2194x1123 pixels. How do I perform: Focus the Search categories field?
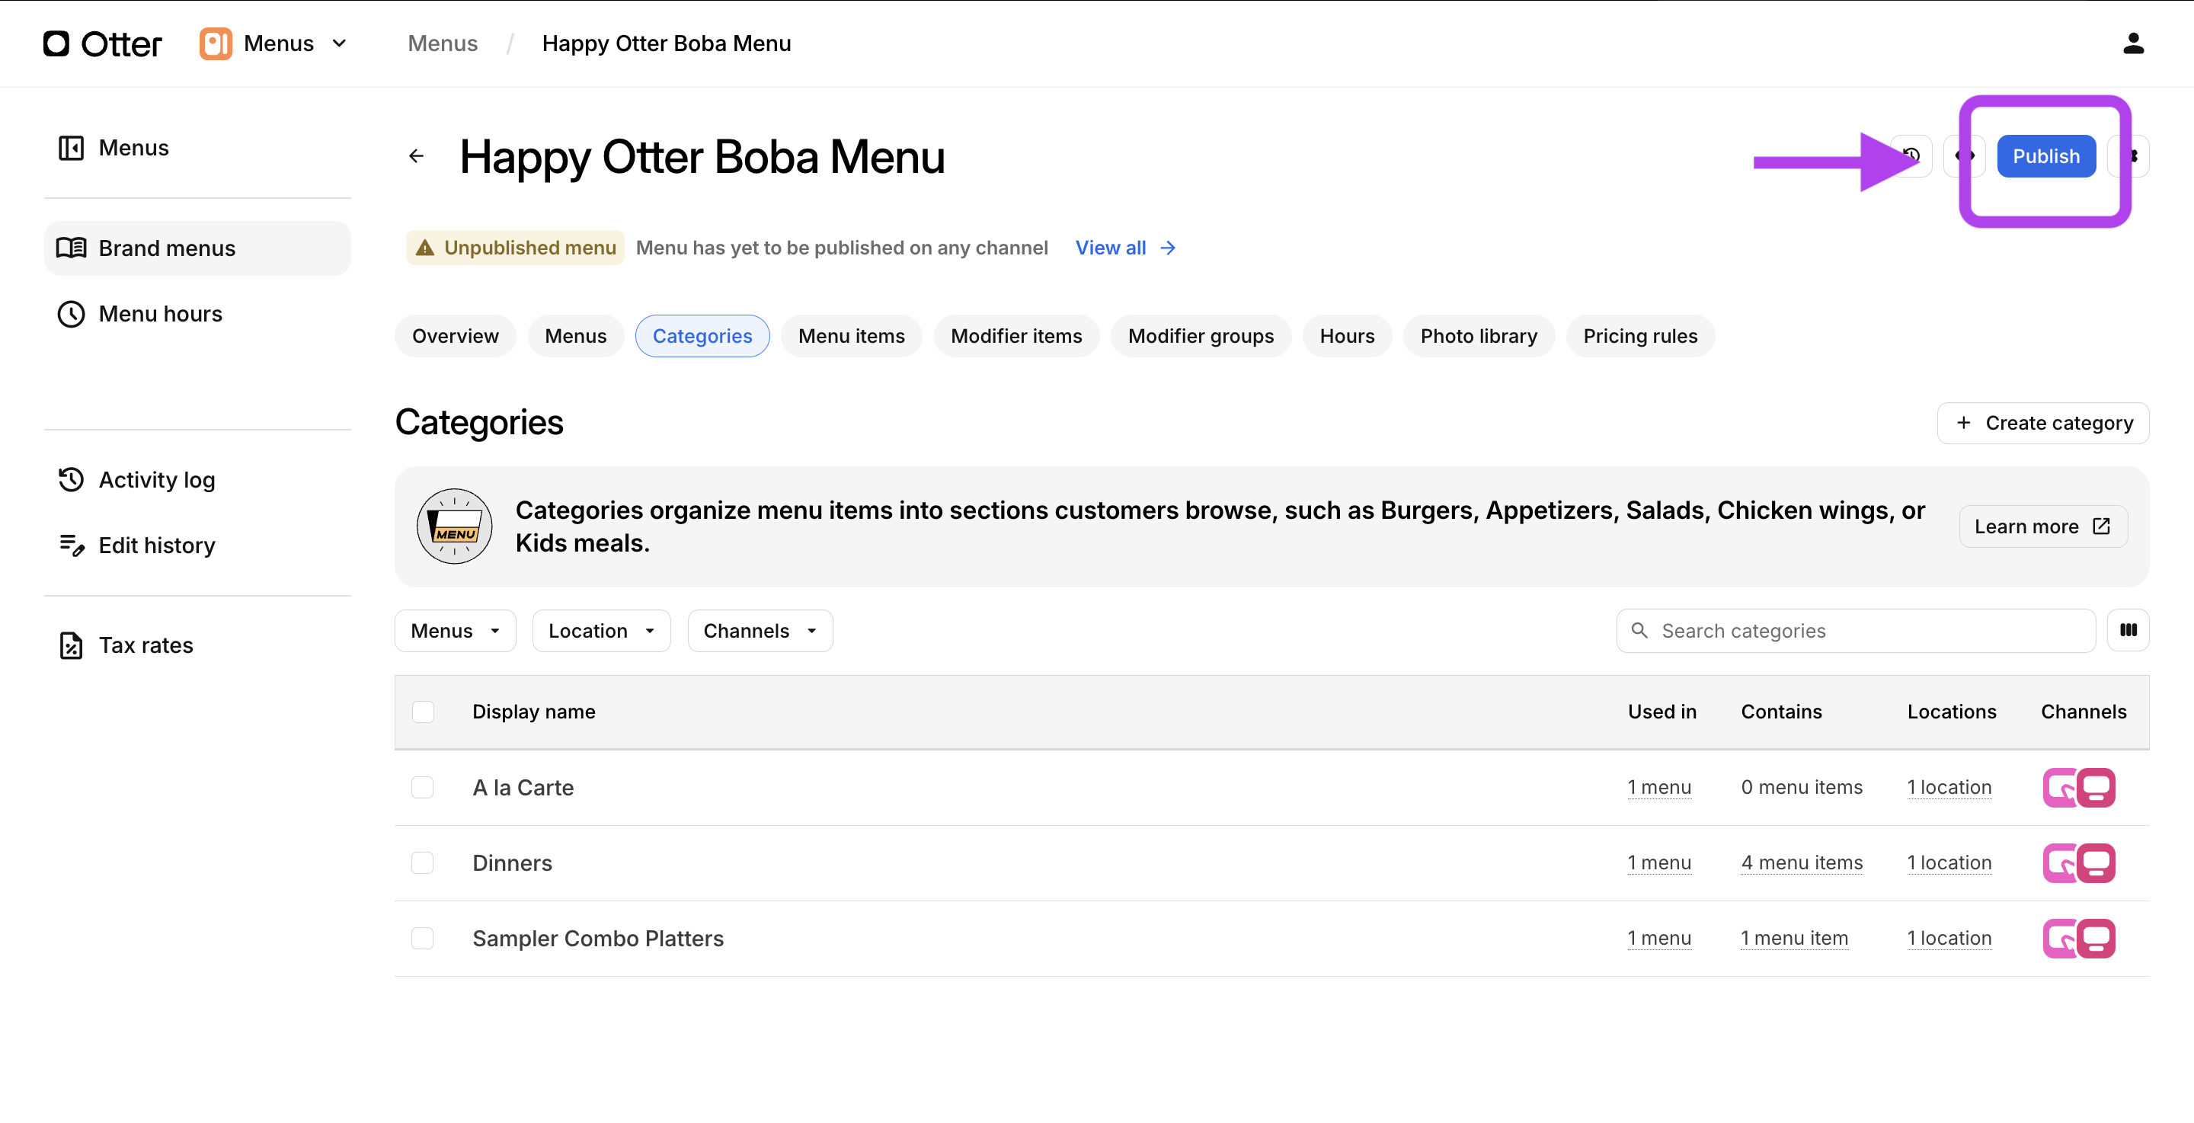[1856, 631]
